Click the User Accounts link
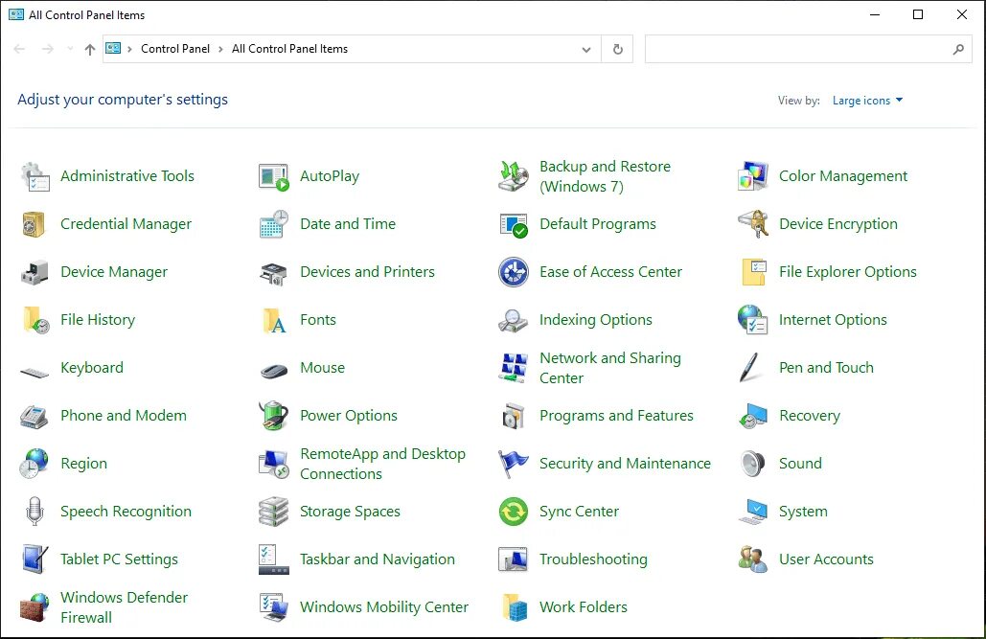986x639 pixels. (826, 559)
